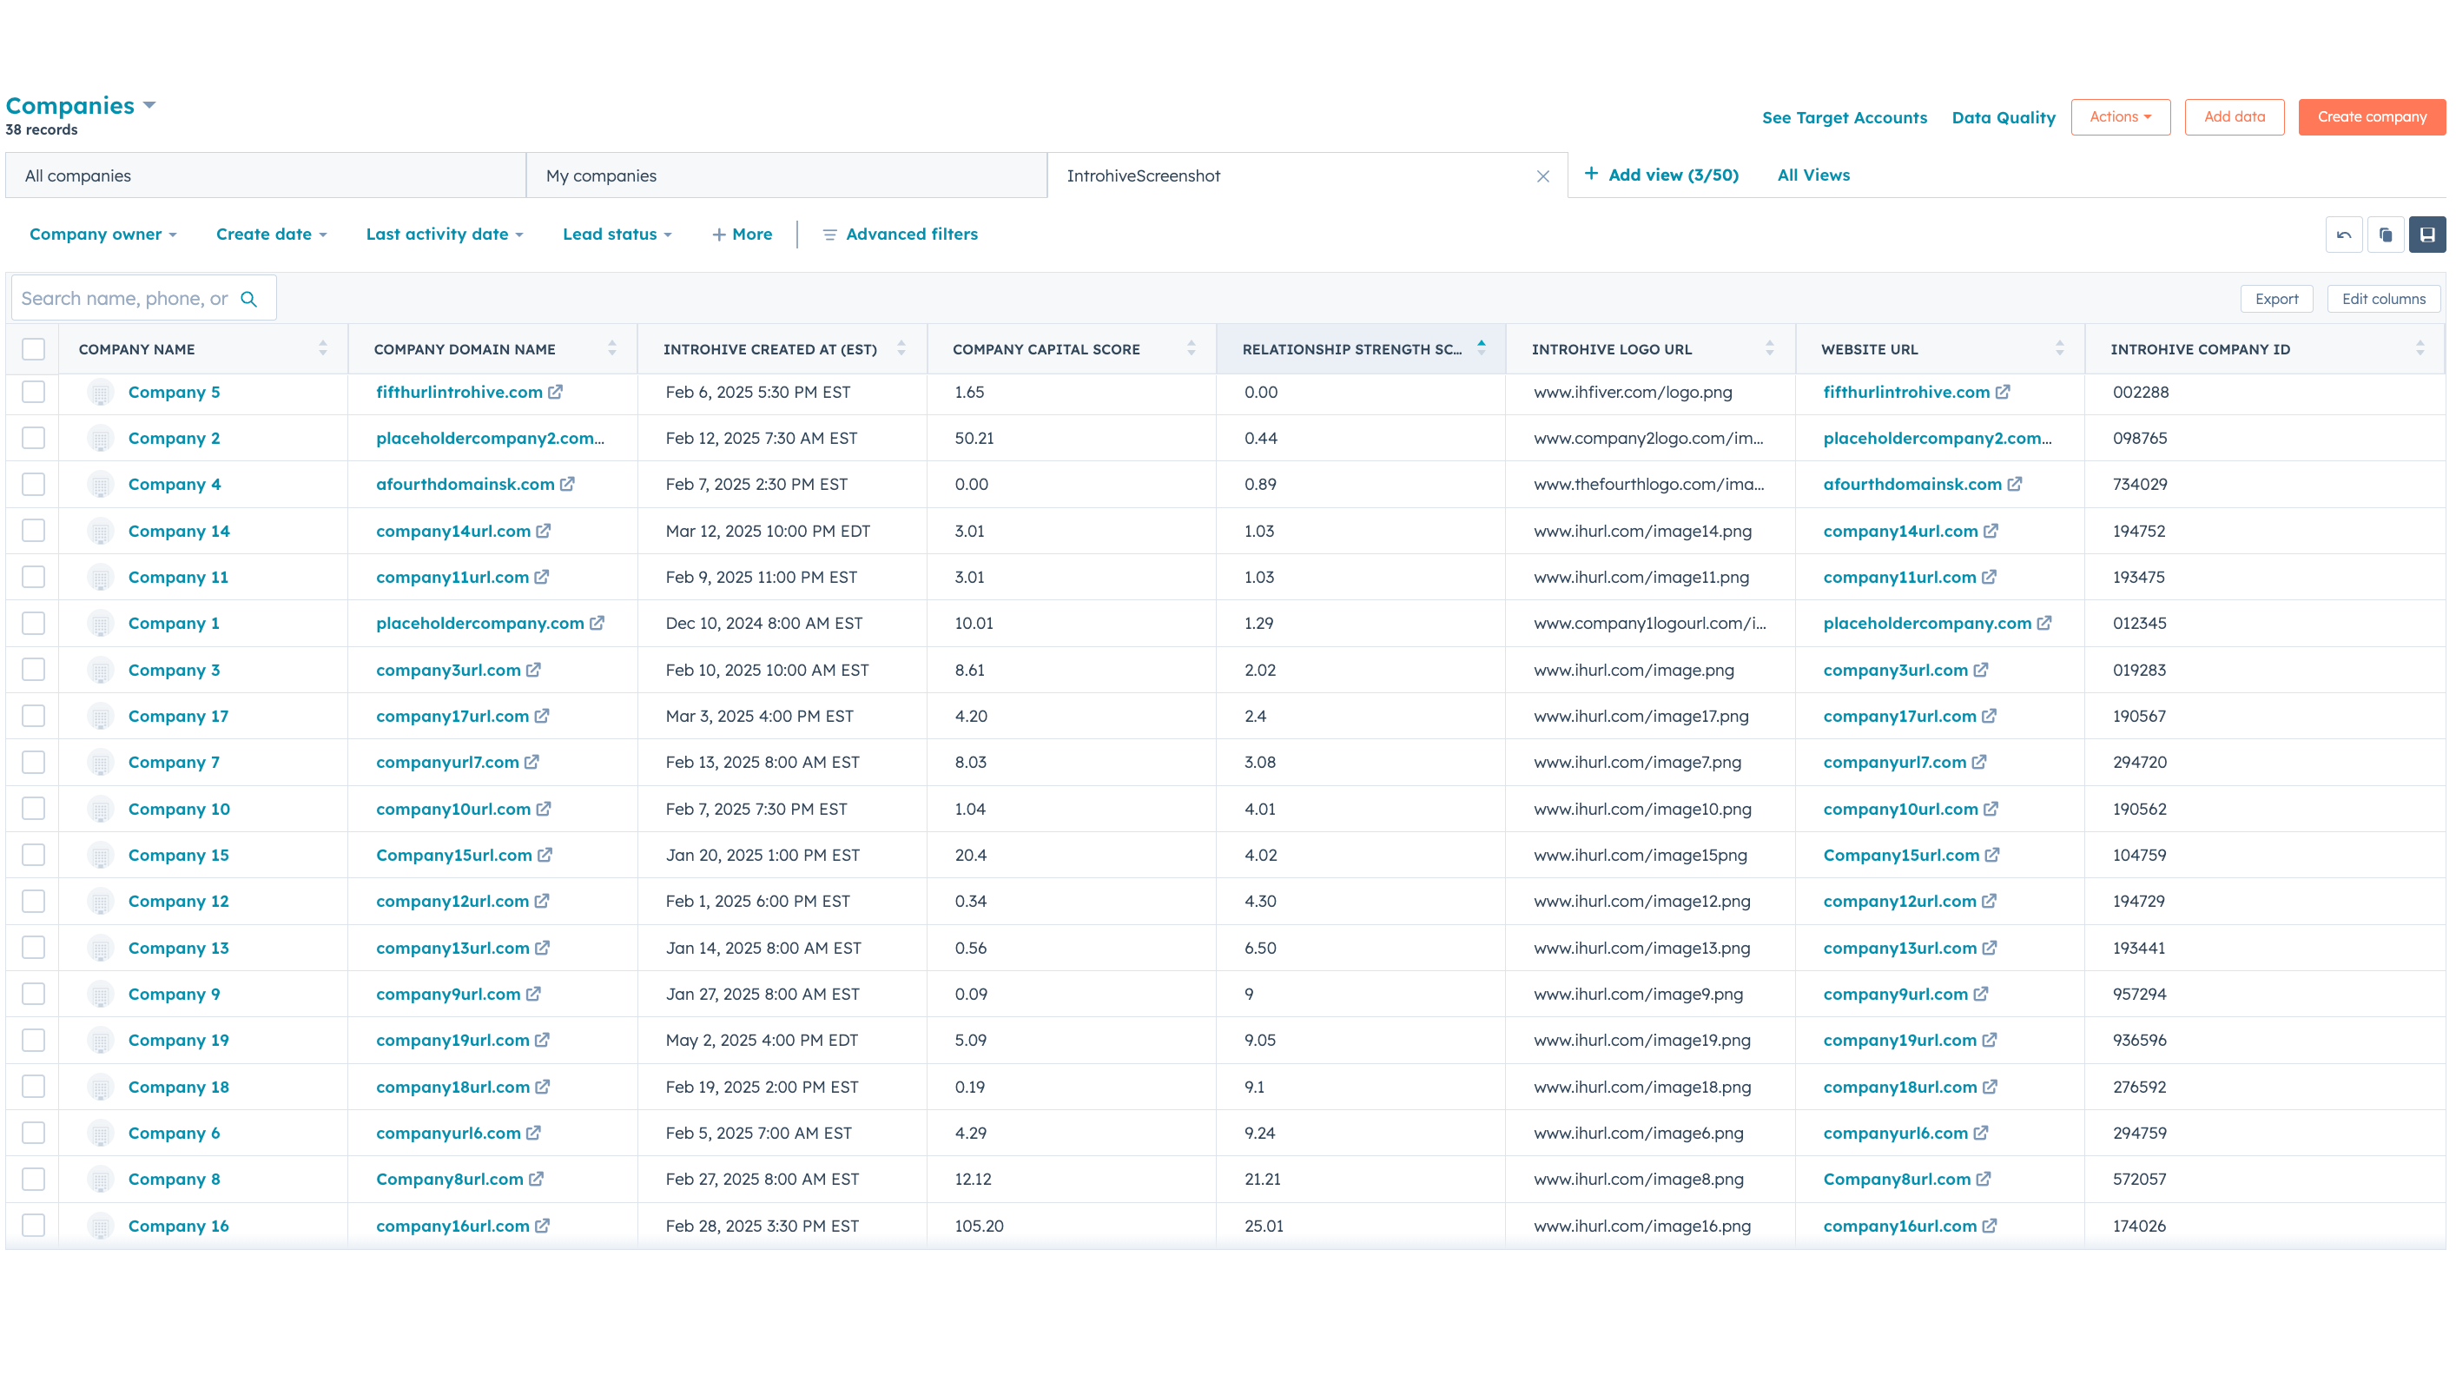Check the Company 5 row checkbox
This screenshot has width=2456, height=1382.
click(x=33, y=392)
